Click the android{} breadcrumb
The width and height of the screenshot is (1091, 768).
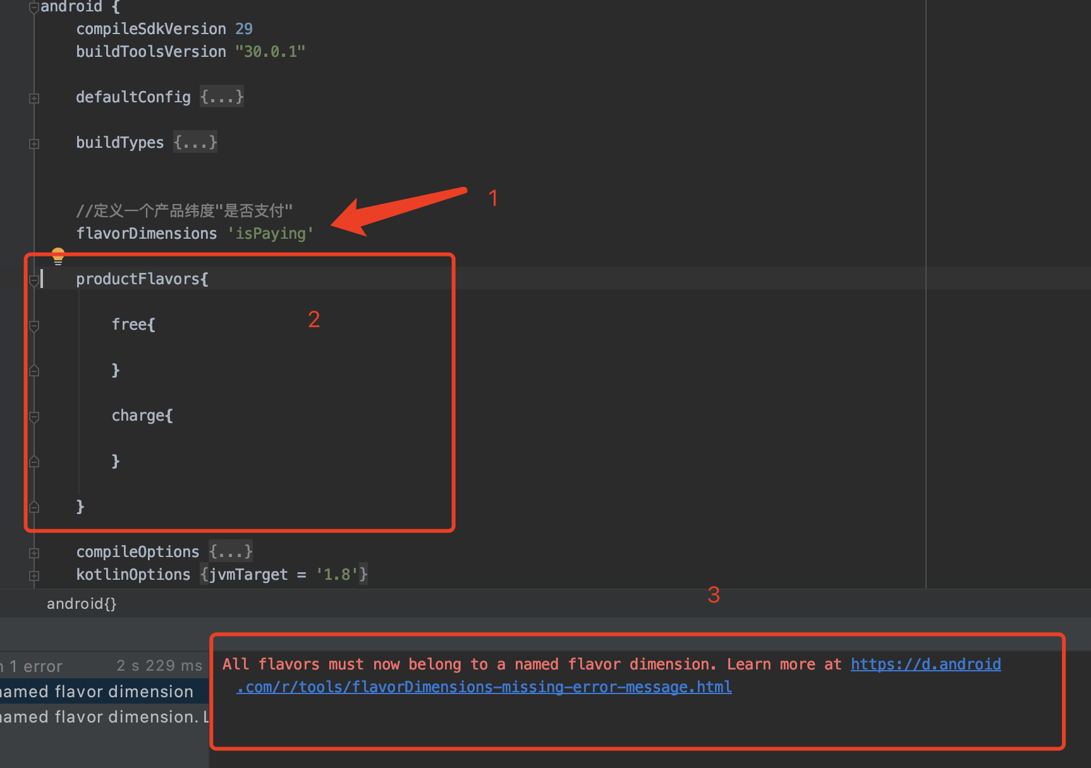pyautogui.click(x=82, y=604)
